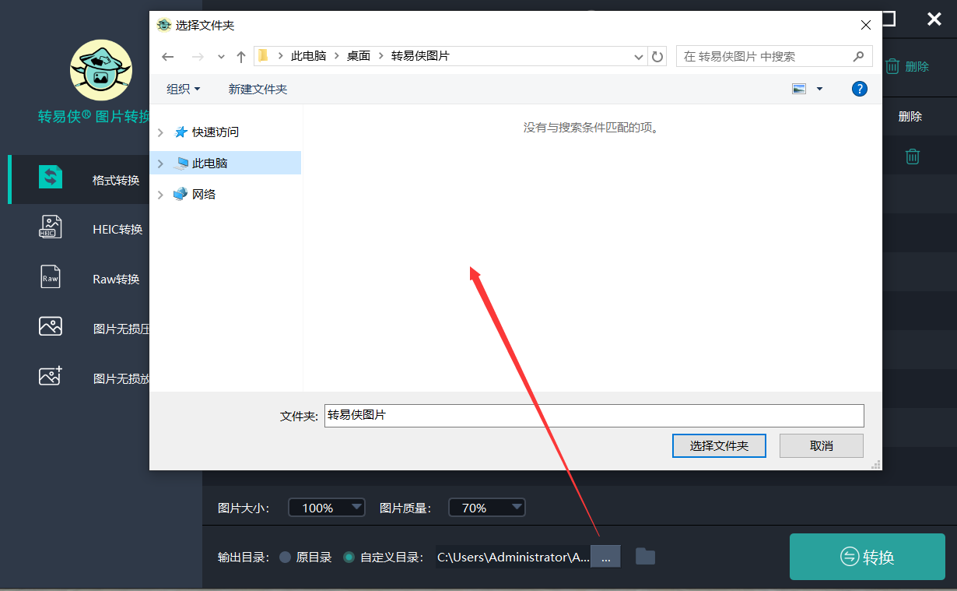Go forward with dialog forward arrow
Image resolution: width=957 pixels, height=591 pixels.
click(198, 57)
